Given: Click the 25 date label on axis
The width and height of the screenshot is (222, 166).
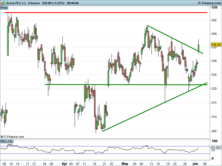Looking at the screenshot, I should pyautogui.click(x=111, y=164).
